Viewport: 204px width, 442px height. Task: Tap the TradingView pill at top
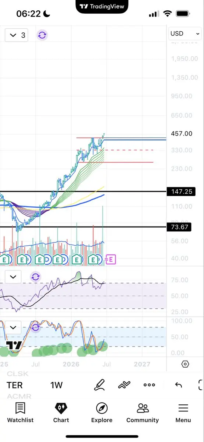tap(102, 6)
